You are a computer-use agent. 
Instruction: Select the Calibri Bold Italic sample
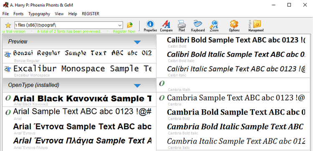pyautogui.click(x=234, y=56)
